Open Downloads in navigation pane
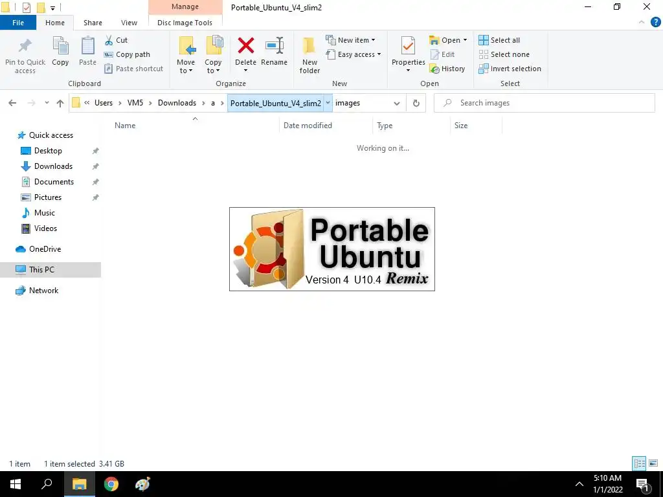Screen dimensions: 663x497 53,166
